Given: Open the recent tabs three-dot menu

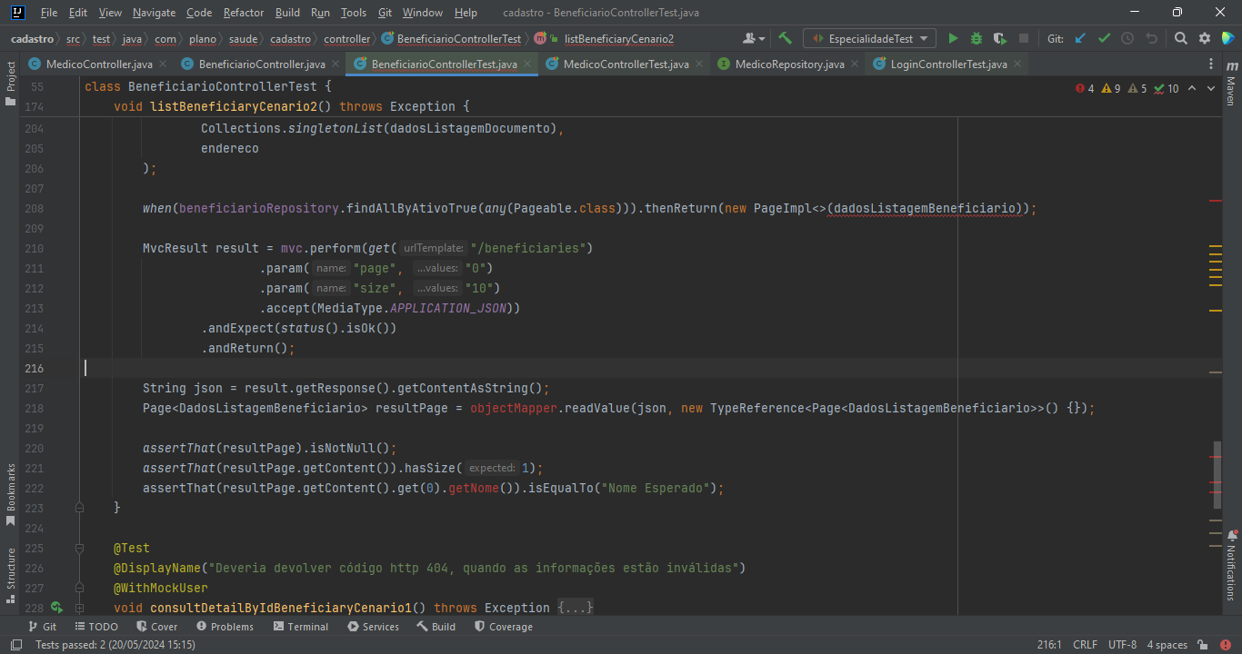Looking at the screenshot, I should 1211,64.
